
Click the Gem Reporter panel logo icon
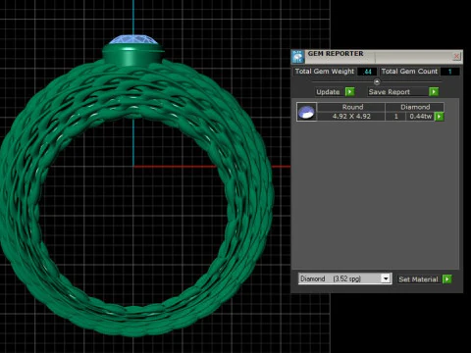pos(297,57)
